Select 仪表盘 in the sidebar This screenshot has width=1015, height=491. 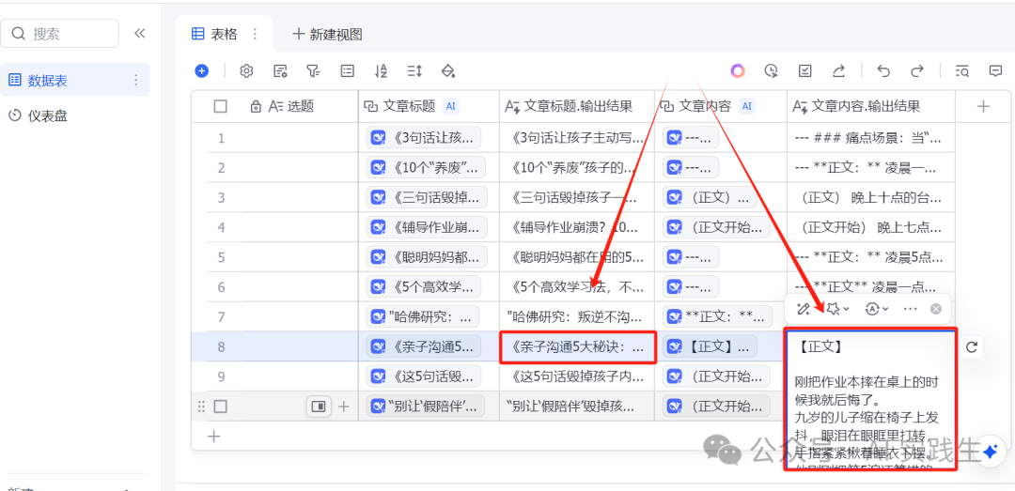(x=47, y=115)
